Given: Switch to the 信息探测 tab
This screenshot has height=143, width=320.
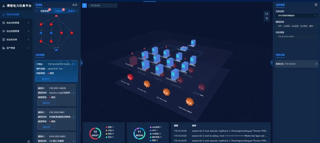Looking at the screenshot, I should tap(45, 11).
